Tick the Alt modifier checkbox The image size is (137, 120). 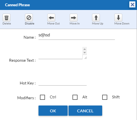click(x=75, y=97)
